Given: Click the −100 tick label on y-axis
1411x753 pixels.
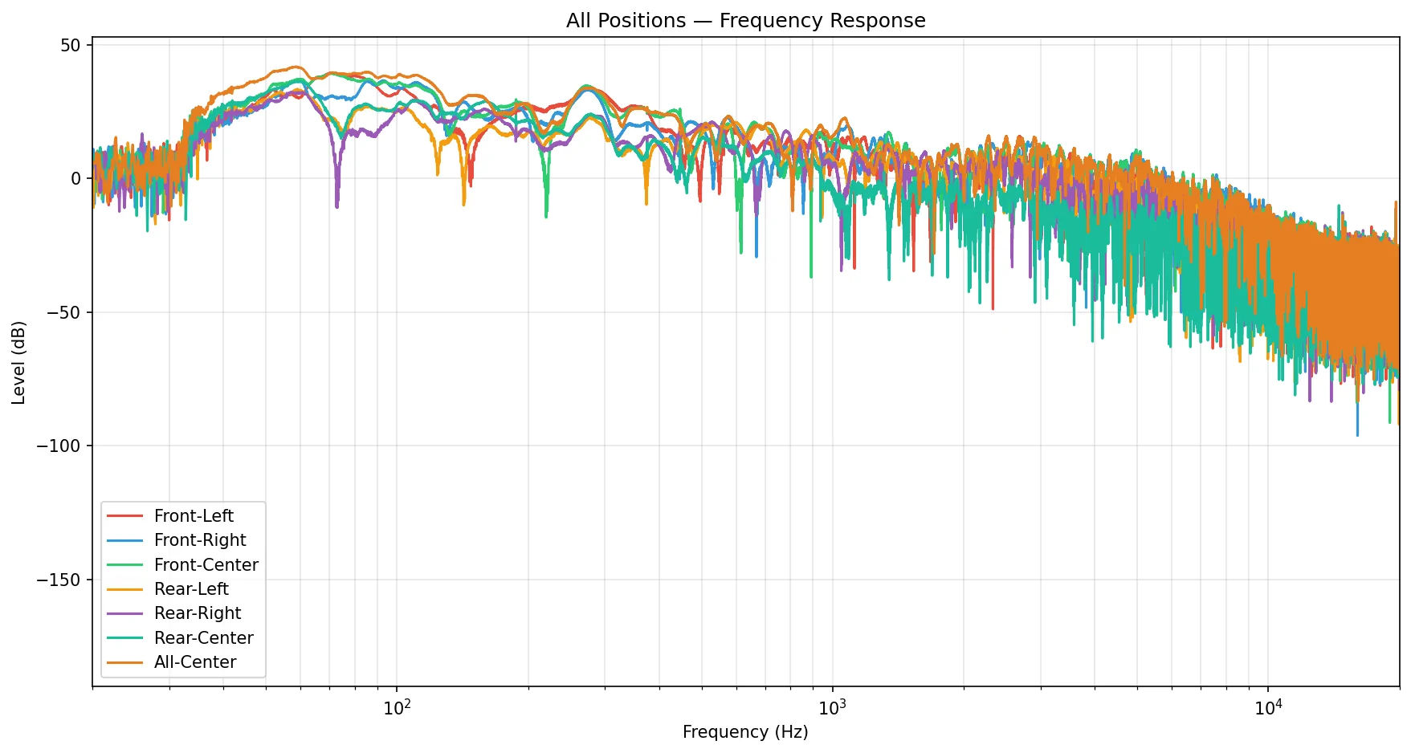Looking at the screenshot, I should (x=59, y=446).
